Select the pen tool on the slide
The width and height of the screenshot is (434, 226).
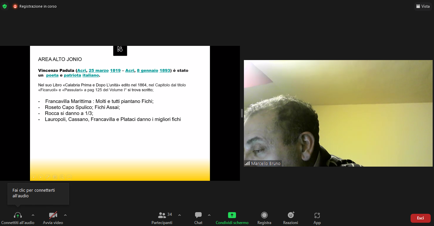[x=48, y=177]
